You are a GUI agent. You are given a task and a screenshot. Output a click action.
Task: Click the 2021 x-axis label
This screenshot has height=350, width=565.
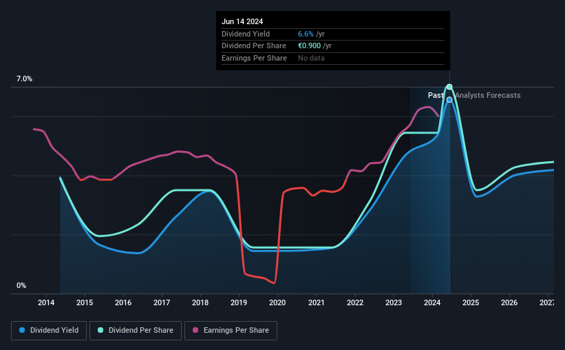[x=317, y=302]
